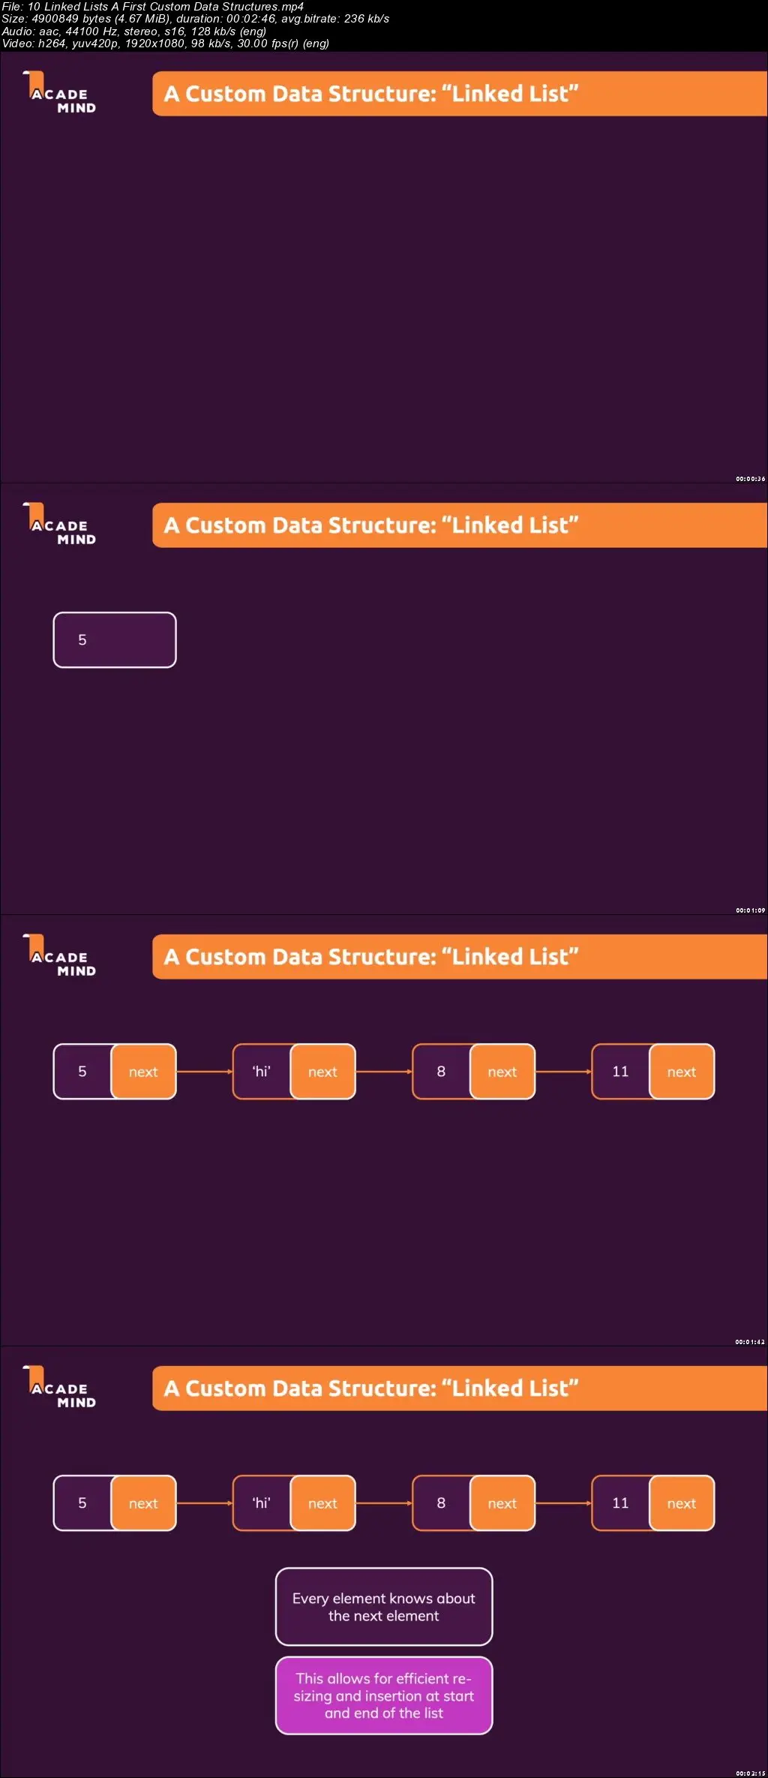Click the pink 'This allows for efficient re-sizing' box
Screen dimensions: 768x1778
coord(384,1695)
